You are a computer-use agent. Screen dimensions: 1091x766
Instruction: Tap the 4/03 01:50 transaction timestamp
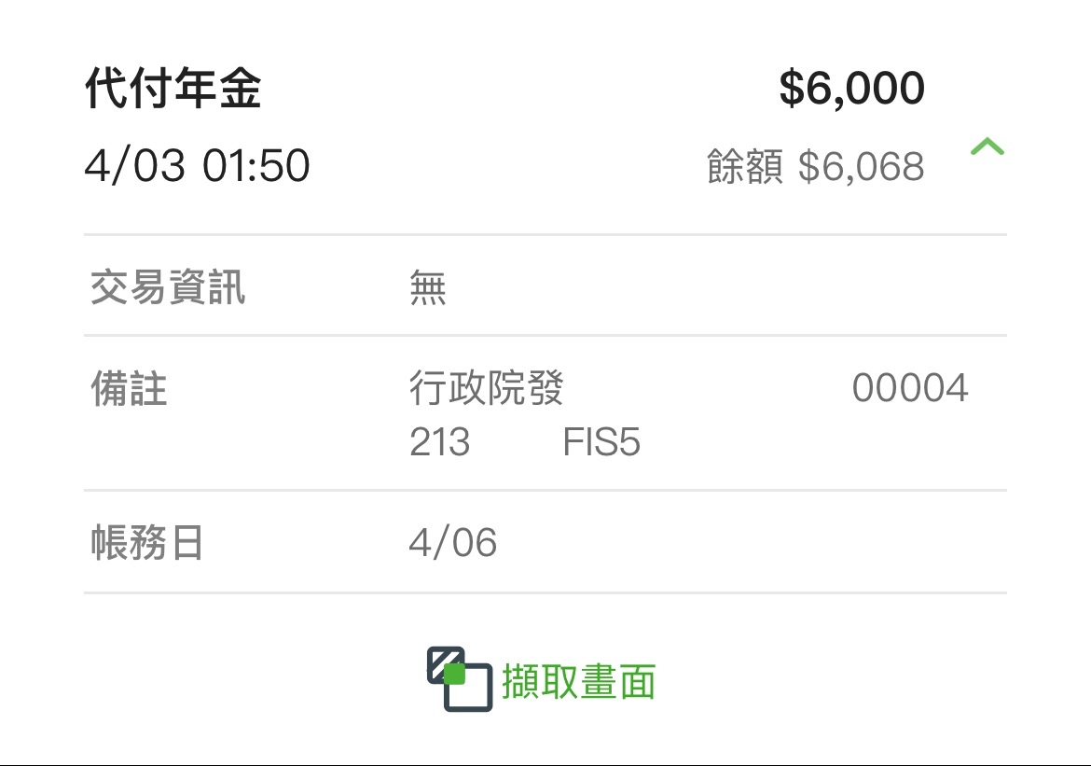coord(197,166)
